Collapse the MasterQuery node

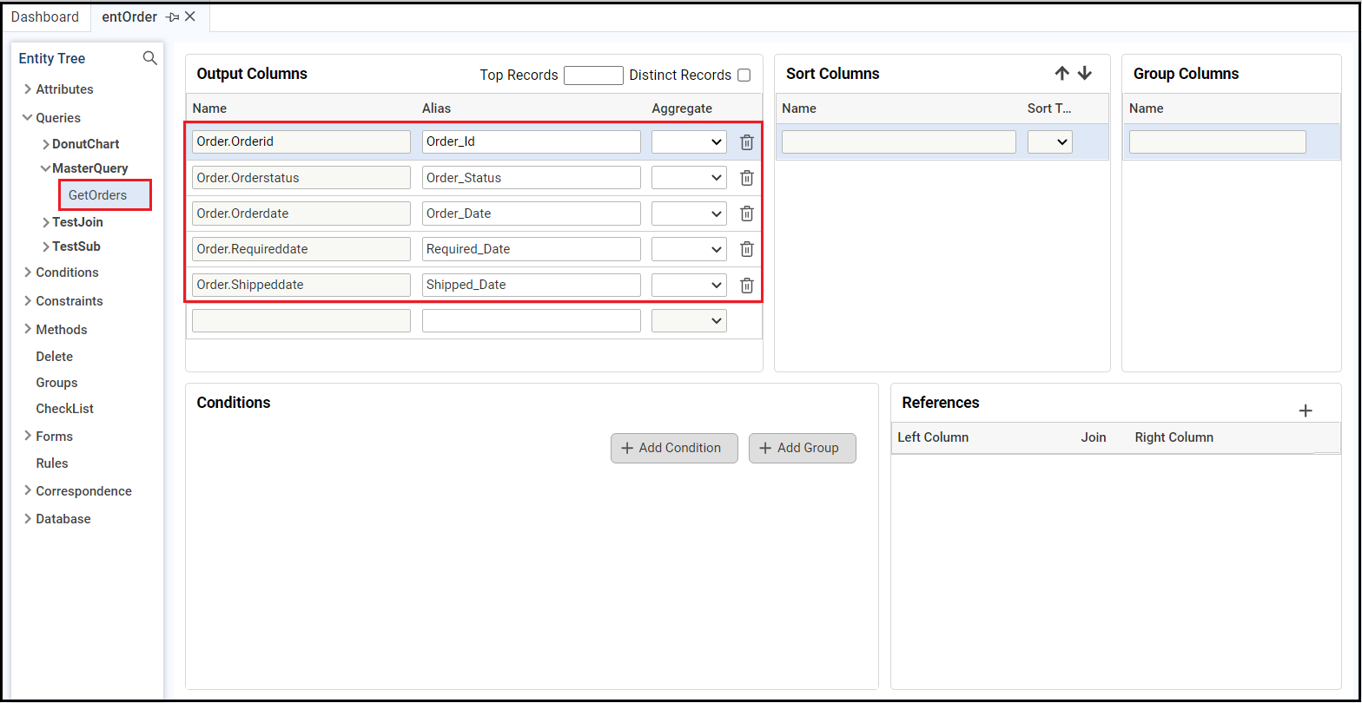pyautogui.click(x=45, y=168)
